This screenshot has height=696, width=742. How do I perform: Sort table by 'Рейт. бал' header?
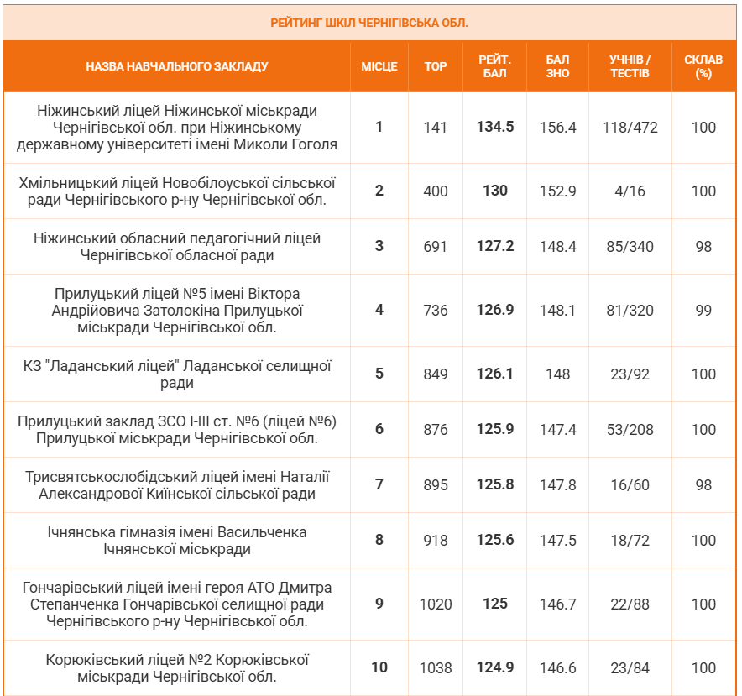point(495,66)
